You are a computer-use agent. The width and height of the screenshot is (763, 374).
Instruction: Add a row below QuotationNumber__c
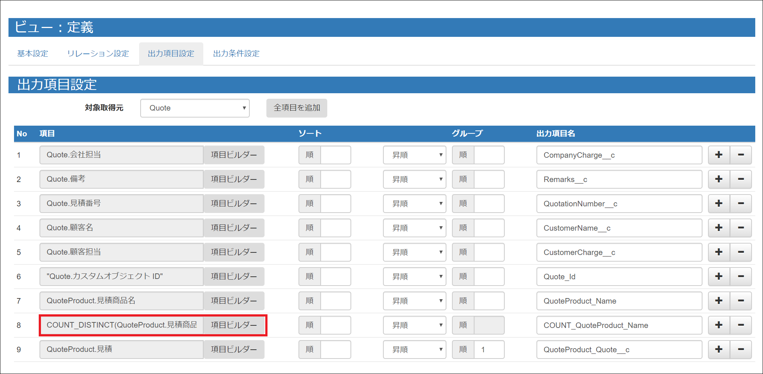coord(719,203)
